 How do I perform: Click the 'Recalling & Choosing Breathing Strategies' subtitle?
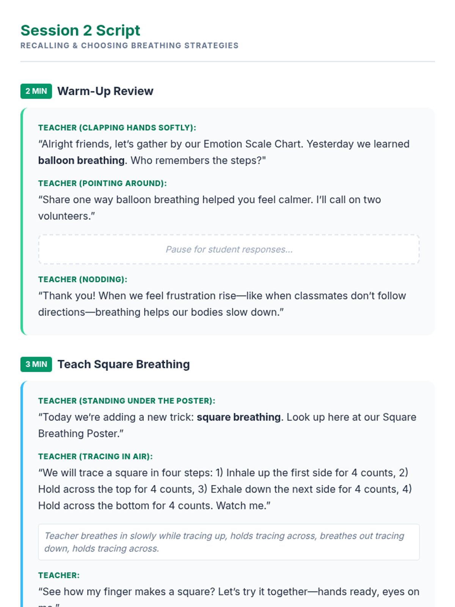click(129, 46)
